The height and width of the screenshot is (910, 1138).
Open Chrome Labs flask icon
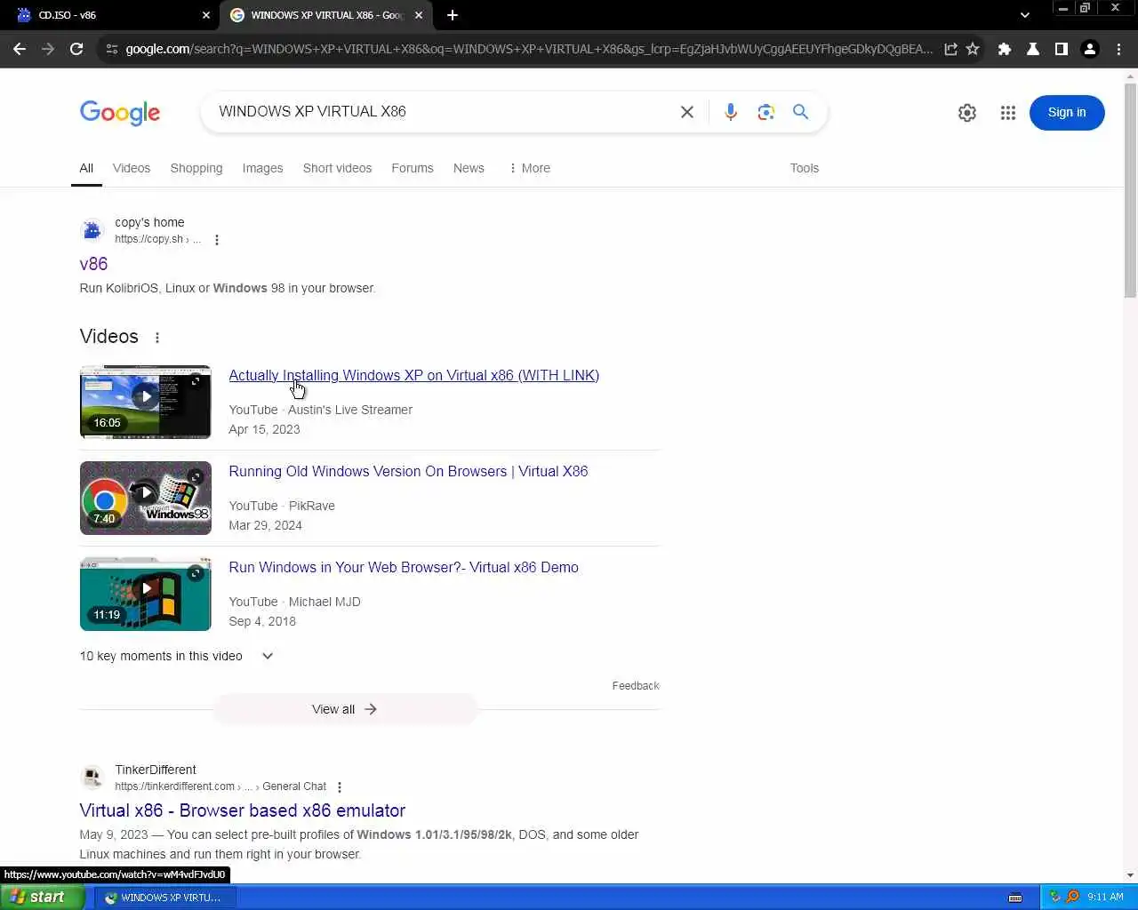pos(1033,49)
